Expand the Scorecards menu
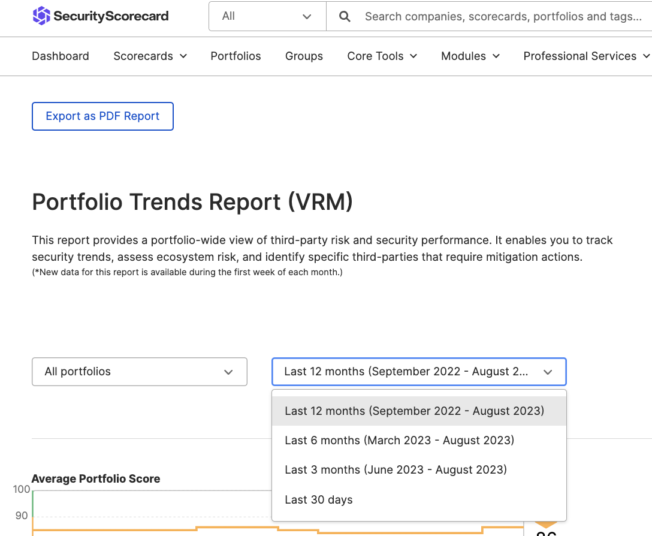652x536 pixels. click(150, 56)
